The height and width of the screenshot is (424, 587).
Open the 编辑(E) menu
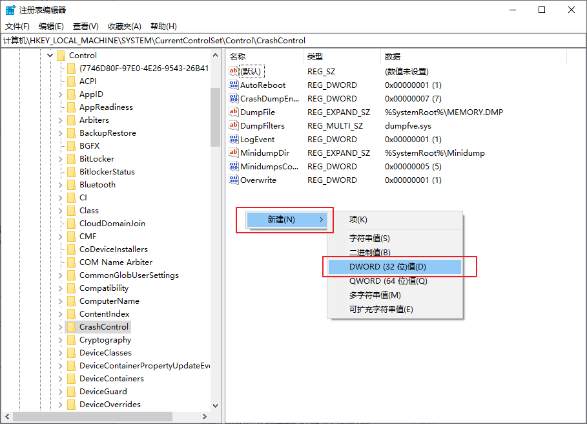coord(51,26)
